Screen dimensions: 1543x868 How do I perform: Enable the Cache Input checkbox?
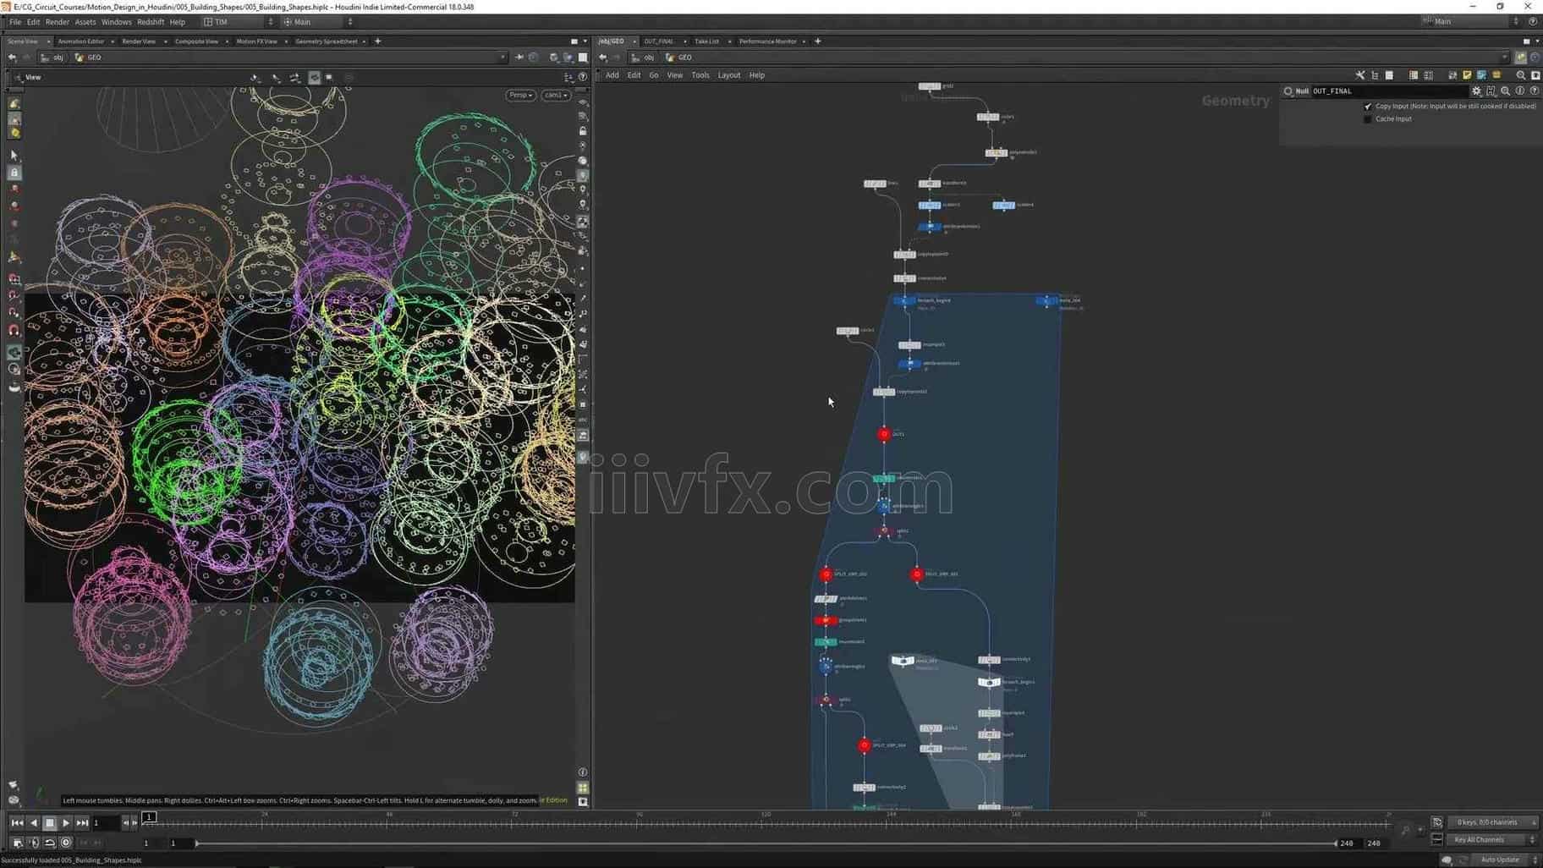click(x=1368, y=119)
